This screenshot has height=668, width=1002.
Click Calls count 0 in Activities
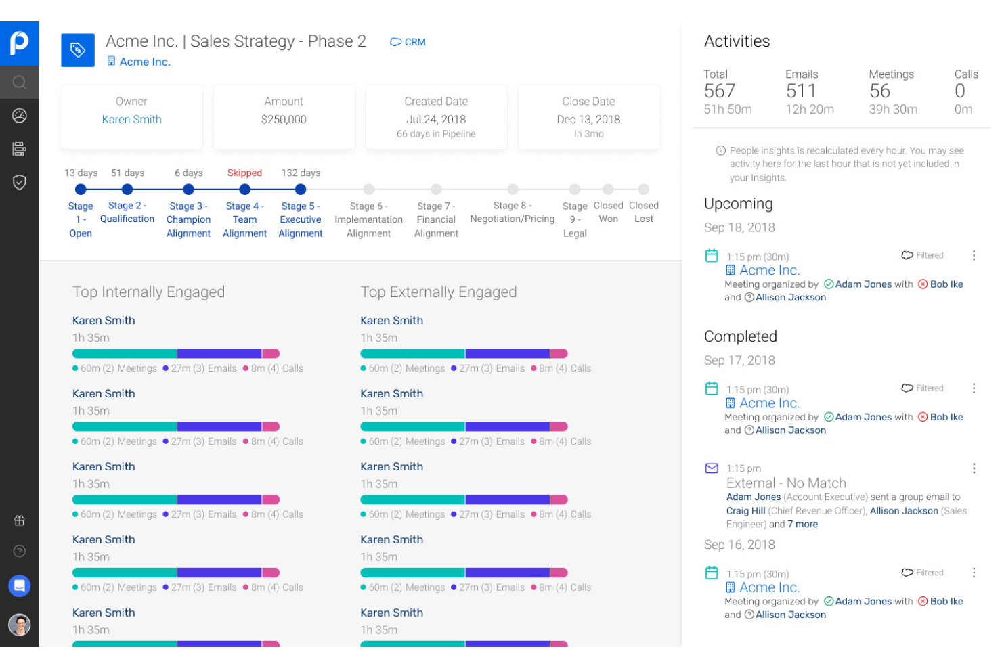tap(960, 91)
